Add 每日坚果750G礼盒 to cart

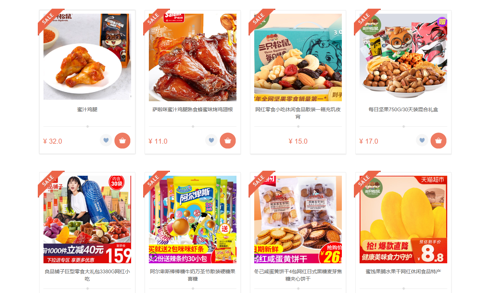coord(439,141)
